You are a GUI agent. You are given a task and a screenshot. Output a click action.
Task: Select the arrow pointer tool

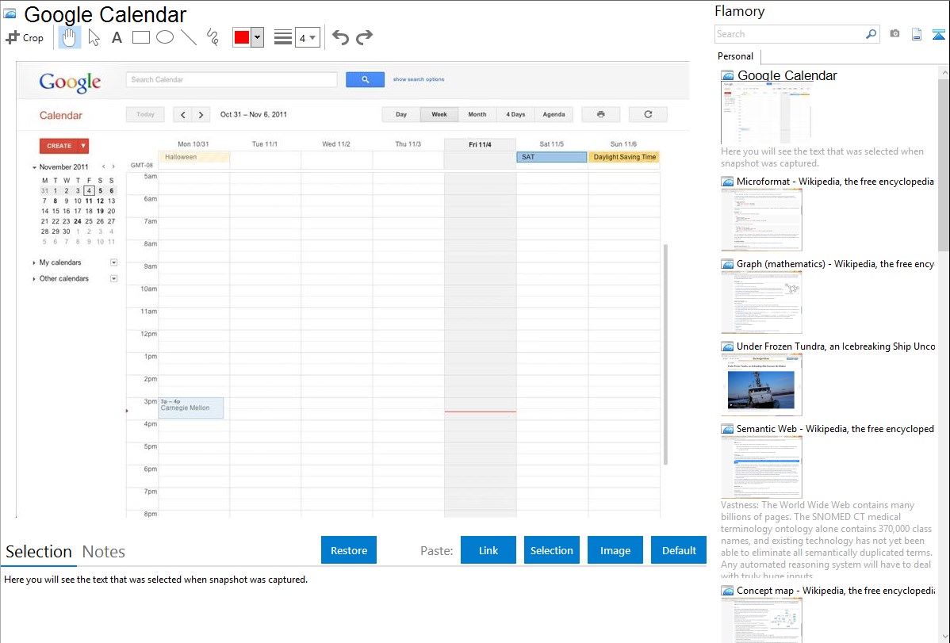tap(94, 37)
